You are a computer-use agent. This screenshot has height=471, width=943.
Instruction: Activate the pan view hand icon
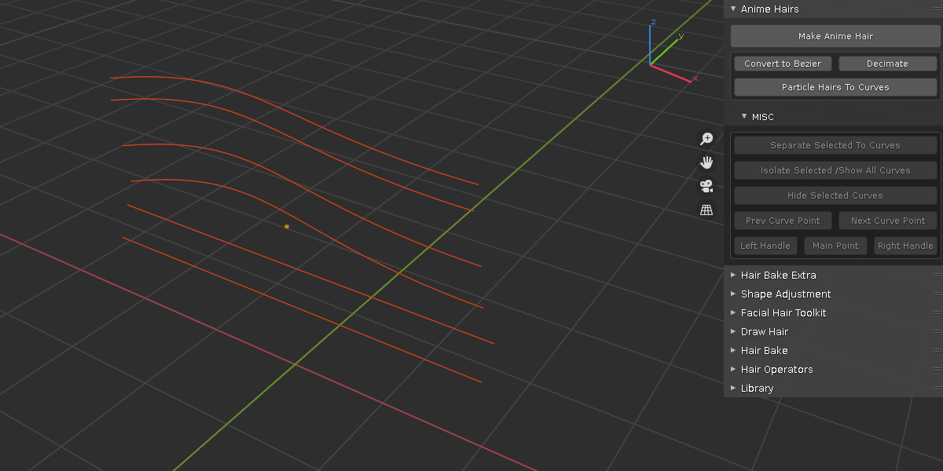tap(706, 162)
